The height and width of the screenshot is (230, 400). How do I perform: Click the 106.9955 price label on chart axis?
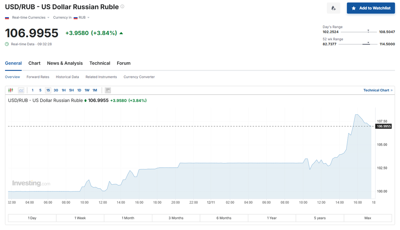point(383,126)
